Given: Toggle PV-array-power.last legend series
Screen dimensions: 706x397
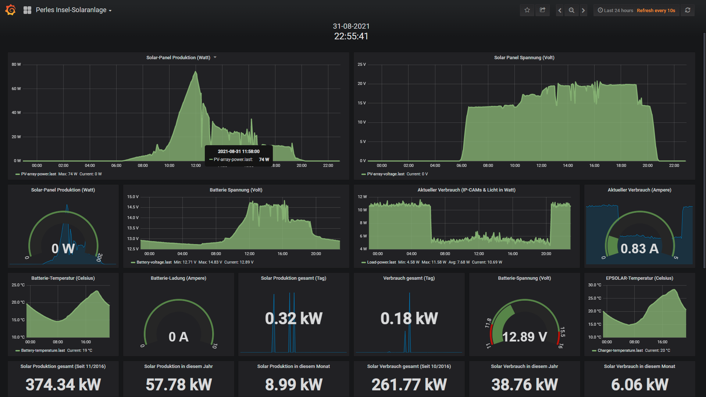Looking at the screenshot, I should (x=38, y=174).
